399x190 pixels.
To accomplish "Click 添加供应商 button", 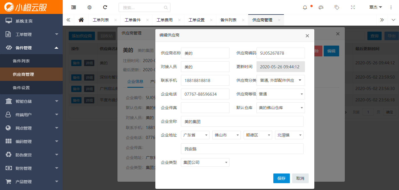I will click(x=82, y=36).
